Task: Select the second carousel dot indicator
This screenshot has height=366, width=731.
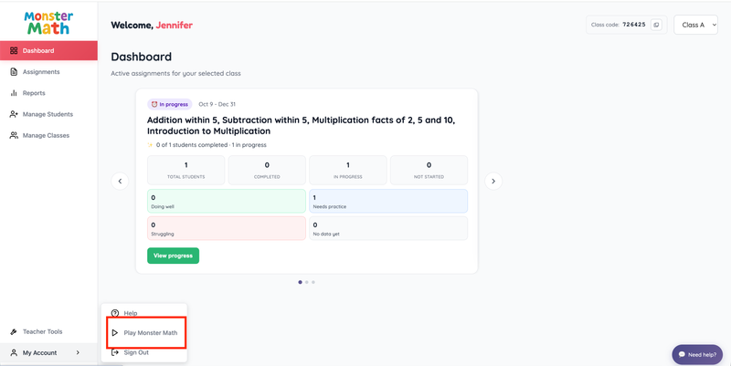Action: (306, 282)
